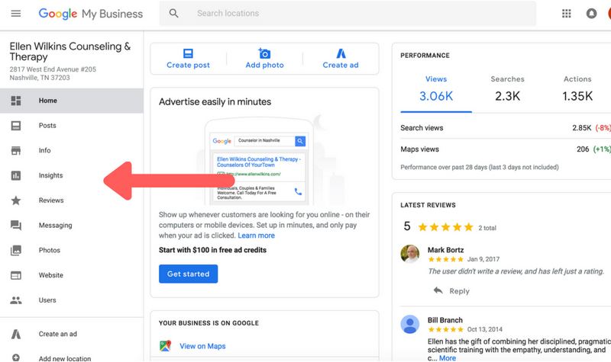Click the reply arrow icon
The image size is (611, 362).
[x=438, y=290]
